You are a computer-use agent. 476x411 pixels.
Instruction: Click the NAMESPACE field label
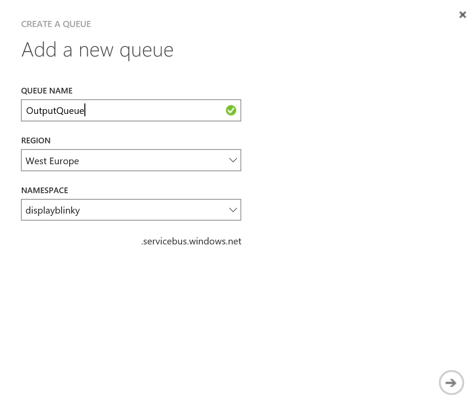click(x=45, y=190)
